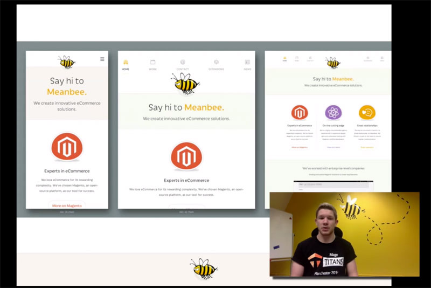This screenshot has height=288, width=431.
Task: Select the Home icon in desktop mockup nav
Action: (285, 59)
